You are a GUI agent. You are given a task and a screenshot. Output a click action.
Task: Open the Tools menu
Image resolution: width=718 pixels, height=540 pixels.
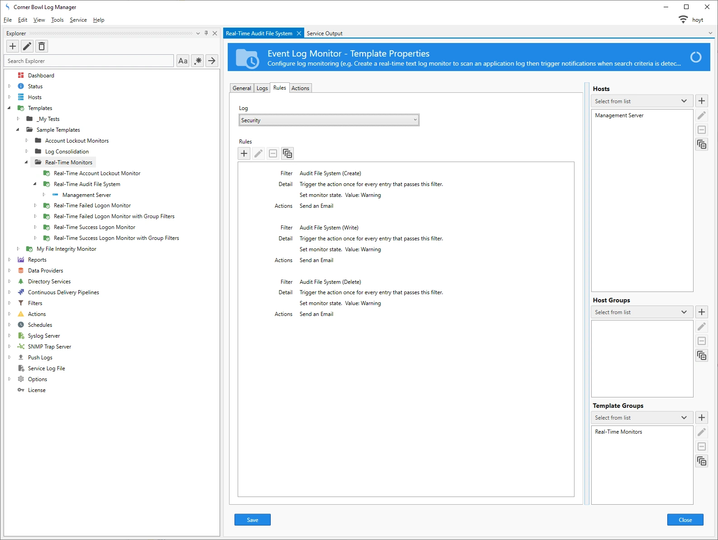pos(57,20)
